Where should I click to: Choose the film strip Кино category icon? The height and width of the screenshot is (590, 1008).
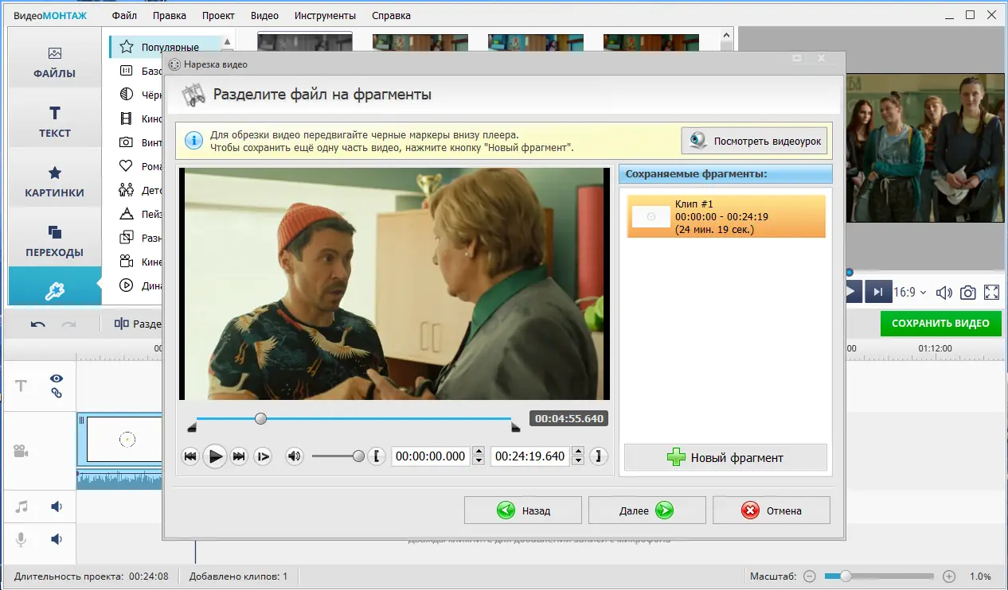(126, 118)
